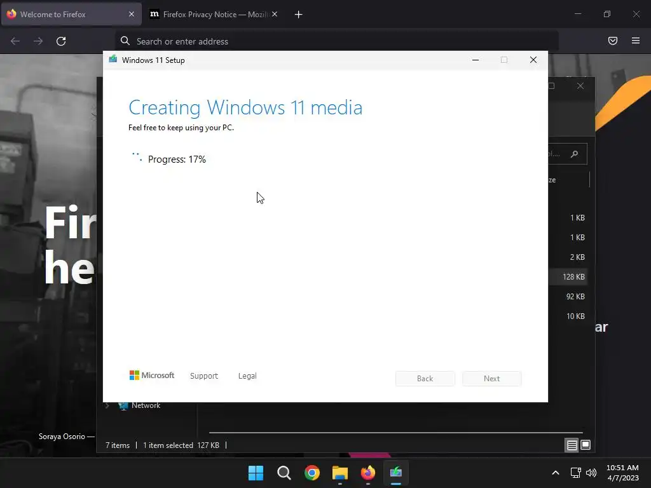This screenshot has height=488, width=651.
Task: Expand Network node in File Explorer
Action: coord(107,406)
